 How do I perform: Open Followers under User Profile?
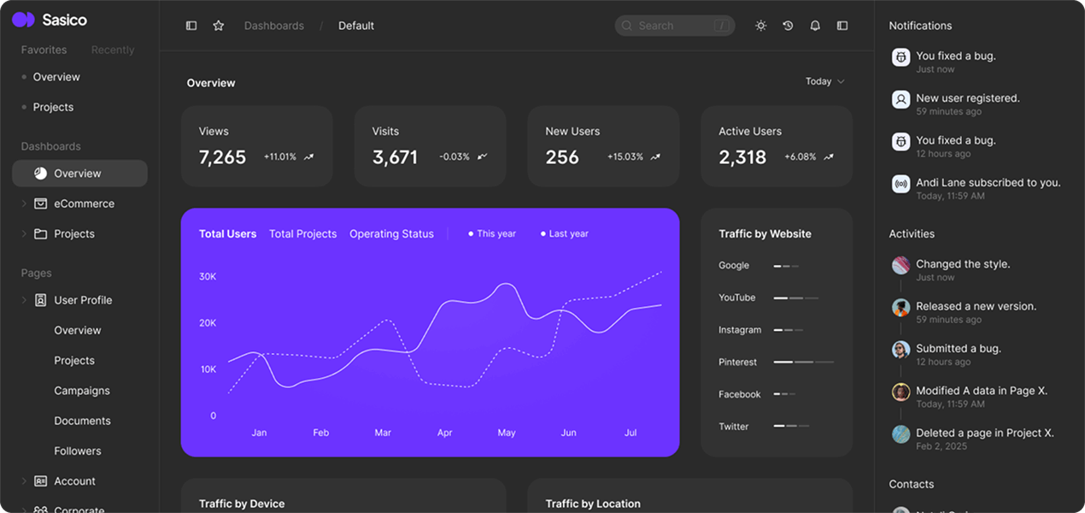[x=78, y=451]
